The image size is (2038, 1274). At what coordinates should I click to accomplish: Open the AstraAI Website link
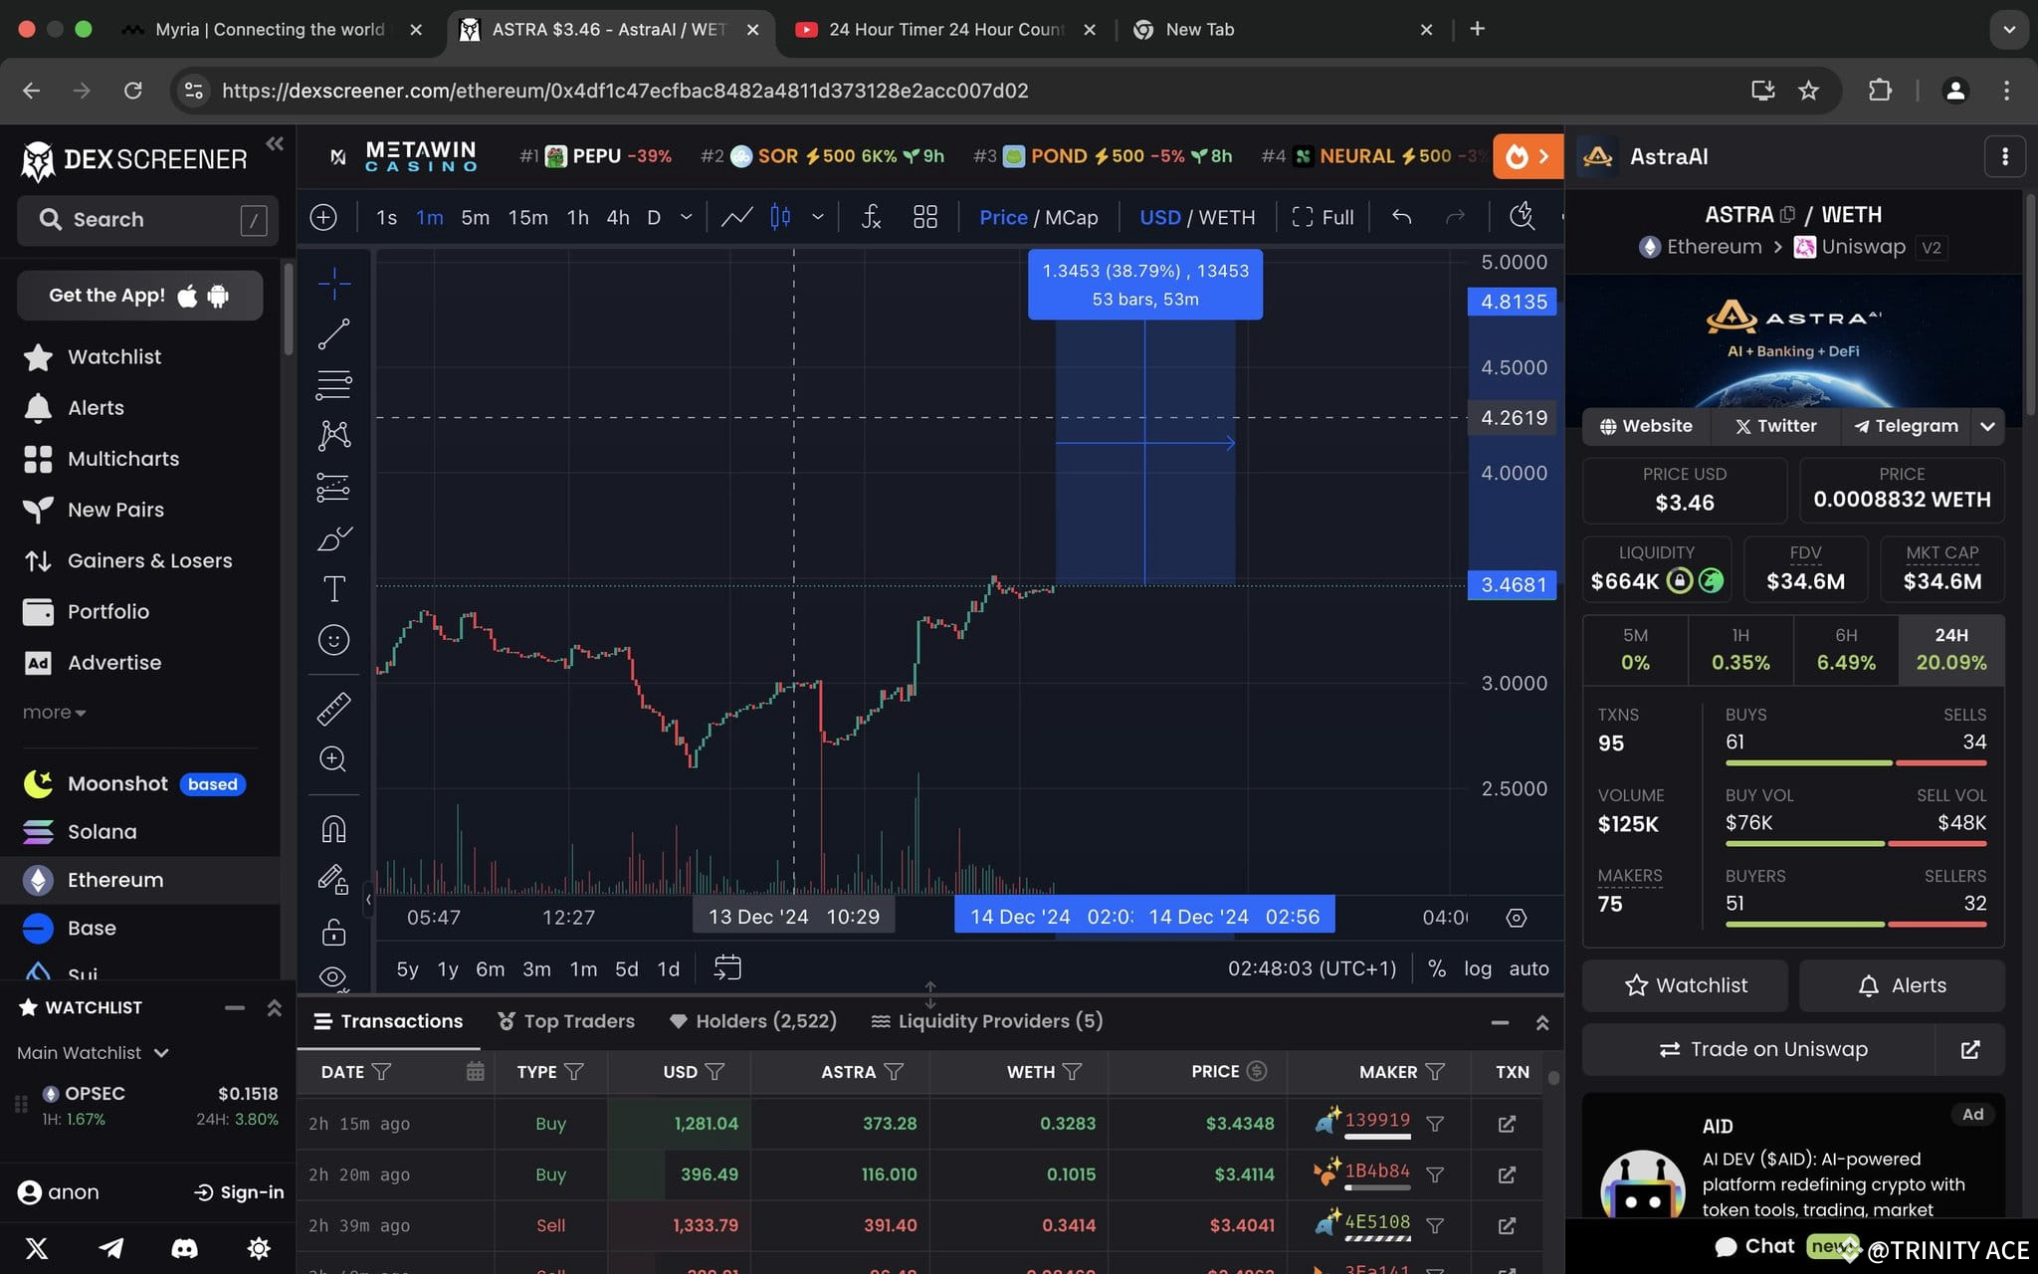point(1646,426)
